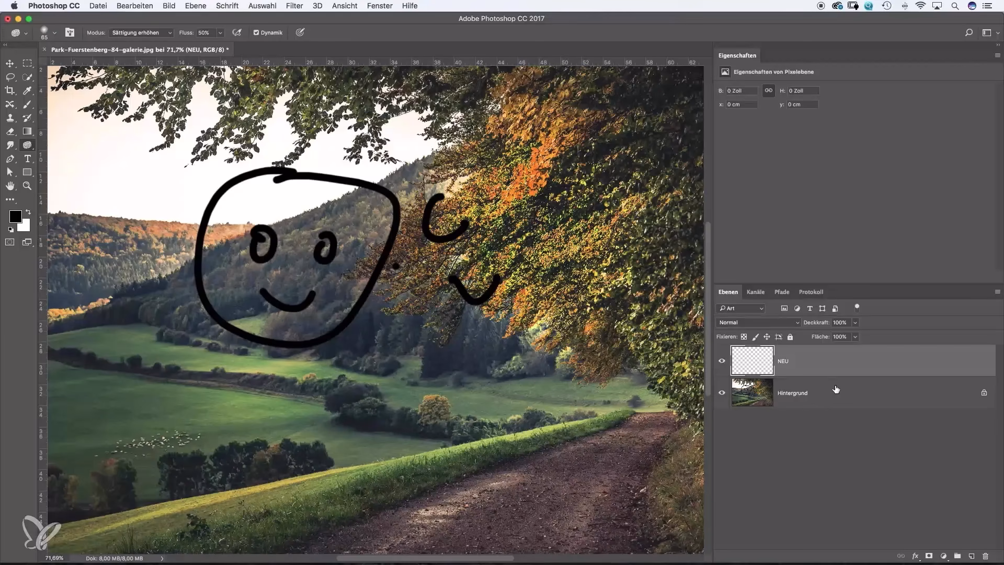
Task: Hide the Hintergrund layer
Action: [722, 392]
